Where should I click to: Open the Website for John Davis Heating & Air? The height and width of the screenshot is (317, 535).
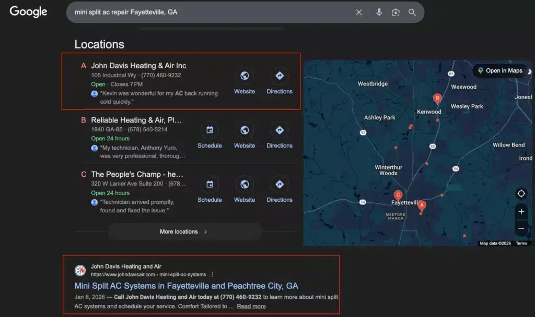pyautogui.click(x=244, y=76)
